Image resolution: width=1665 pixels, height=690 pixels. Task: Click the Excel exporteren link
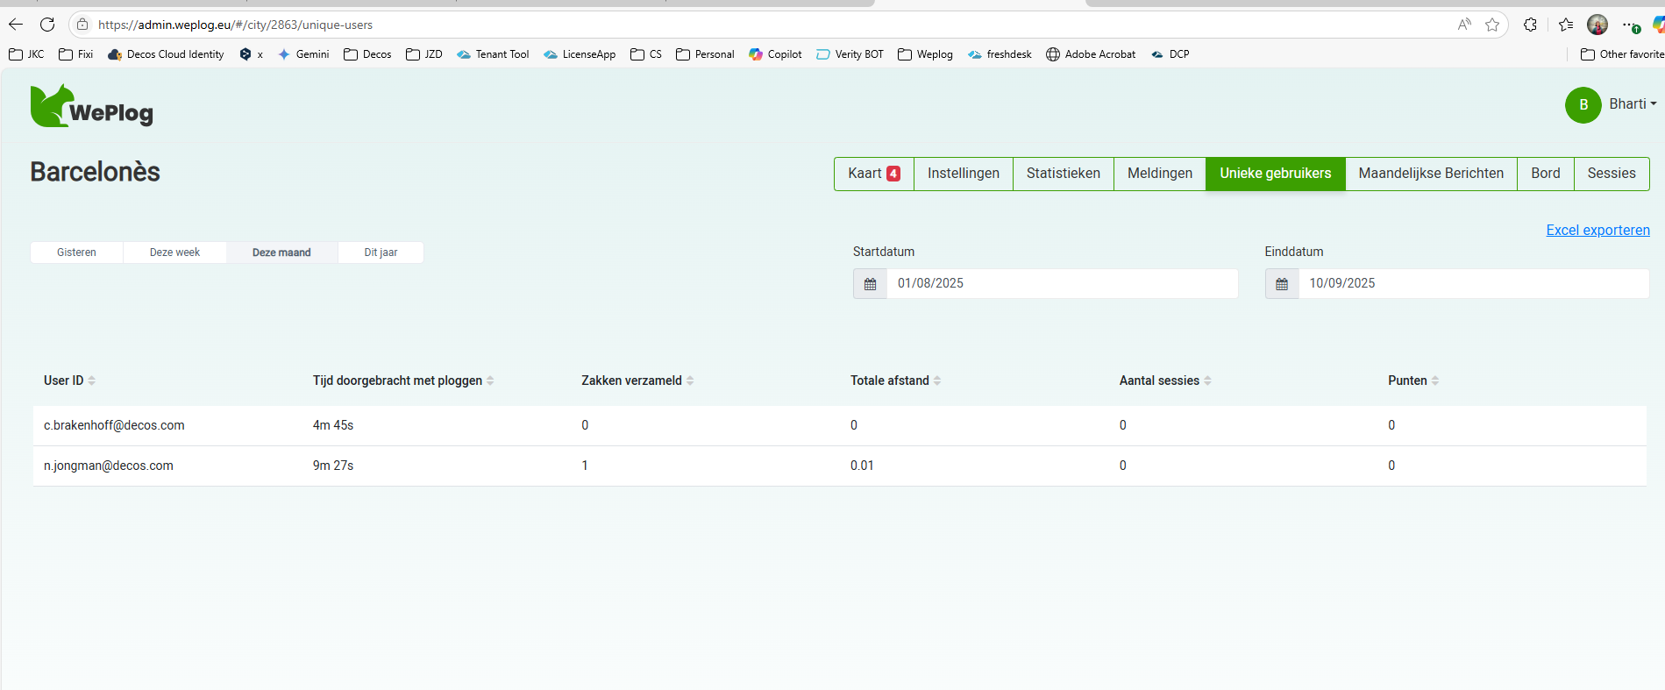pyautogui.click(x=1597, y=230)
